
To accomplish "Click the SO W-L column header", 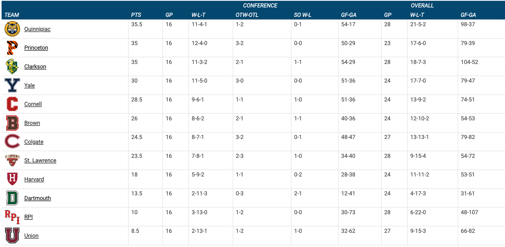I will coord(302,15).
